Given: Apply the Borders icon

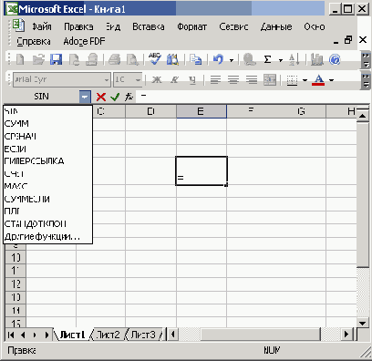Looking at the screenshot, I should pyautogui.click(x=292, y=80).
